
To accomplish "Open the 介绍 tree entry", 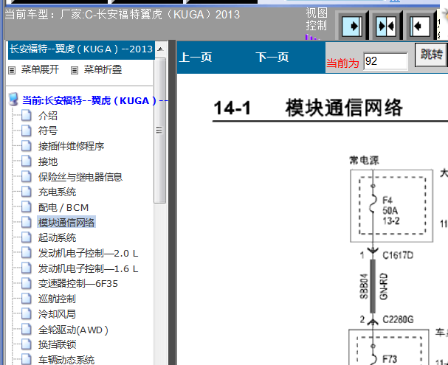I will (x=48, y=116).
